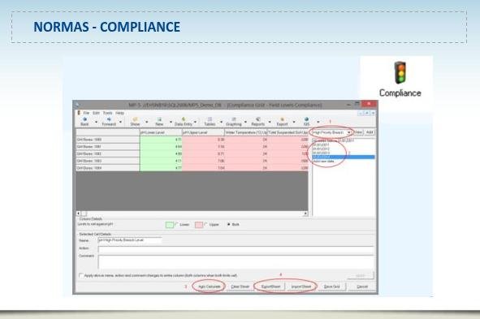Image resolution: width=480 pixels, height=319 pixels.
Task: Open the Help menu
Action: 119,113
